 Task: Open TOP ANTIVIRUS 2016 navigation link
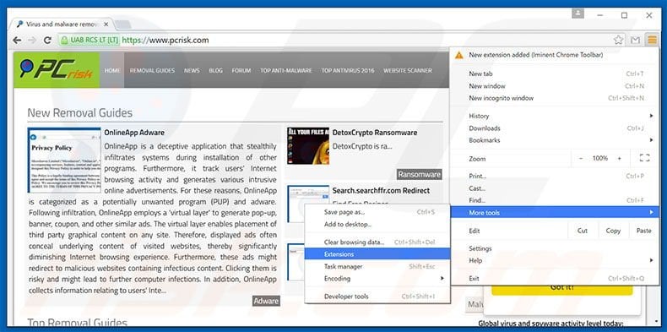(348, 71)
